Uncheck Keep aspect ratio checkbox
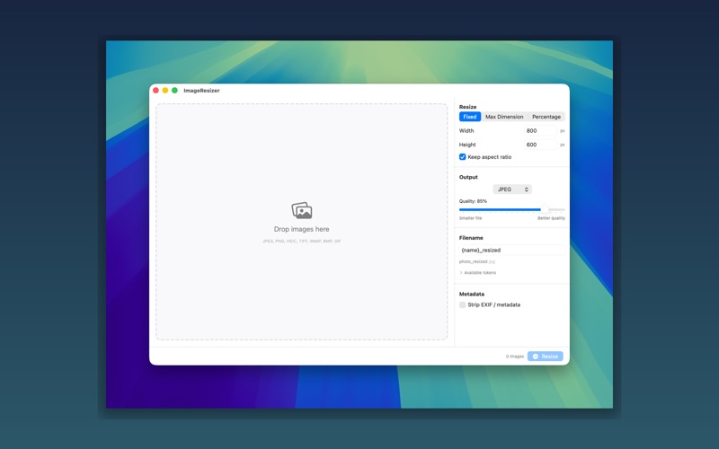 pos(462,156)
